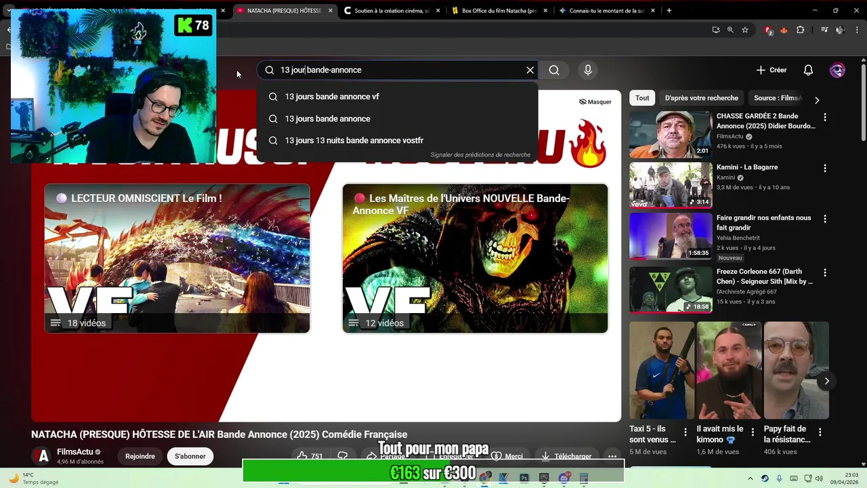Click the install app icon in address bar
Viewport: 867px width, 488px height.
pos(716,30)
